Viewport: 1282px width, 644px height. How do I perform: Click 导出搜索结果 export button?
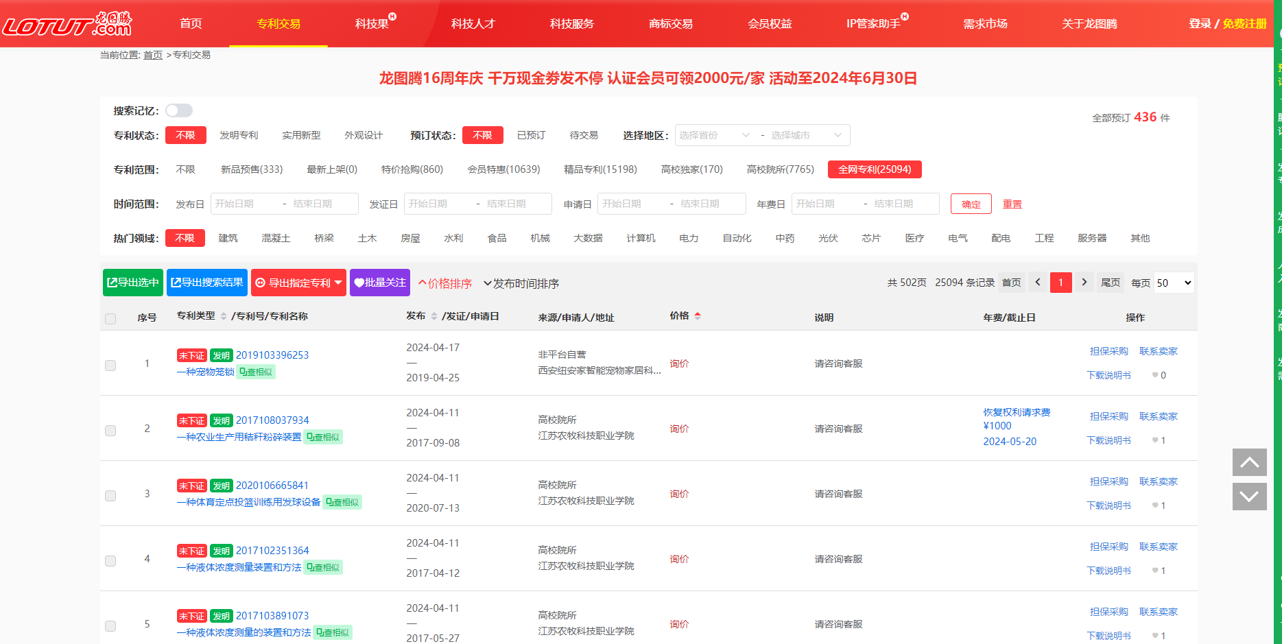coord(207,283)
